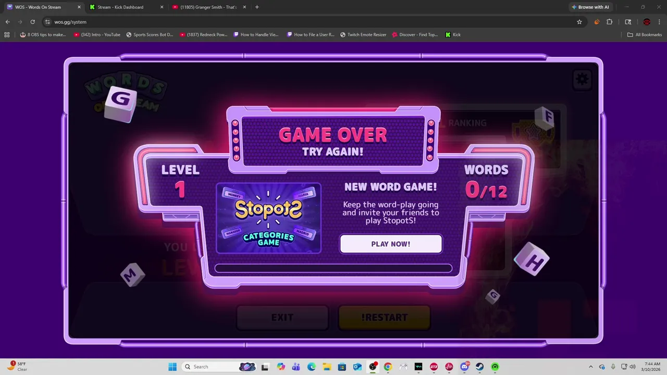Reload the wos.gg page
The height and width of the screenshot is (375, 667).
[x=32, y=22]
